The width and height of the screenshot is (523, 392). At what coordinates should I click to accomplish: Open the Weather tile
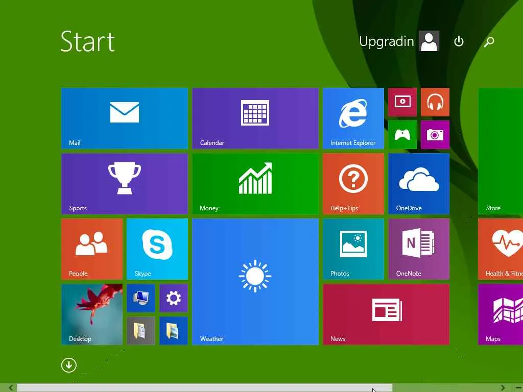pyautogui.click(x=255, y=282)
